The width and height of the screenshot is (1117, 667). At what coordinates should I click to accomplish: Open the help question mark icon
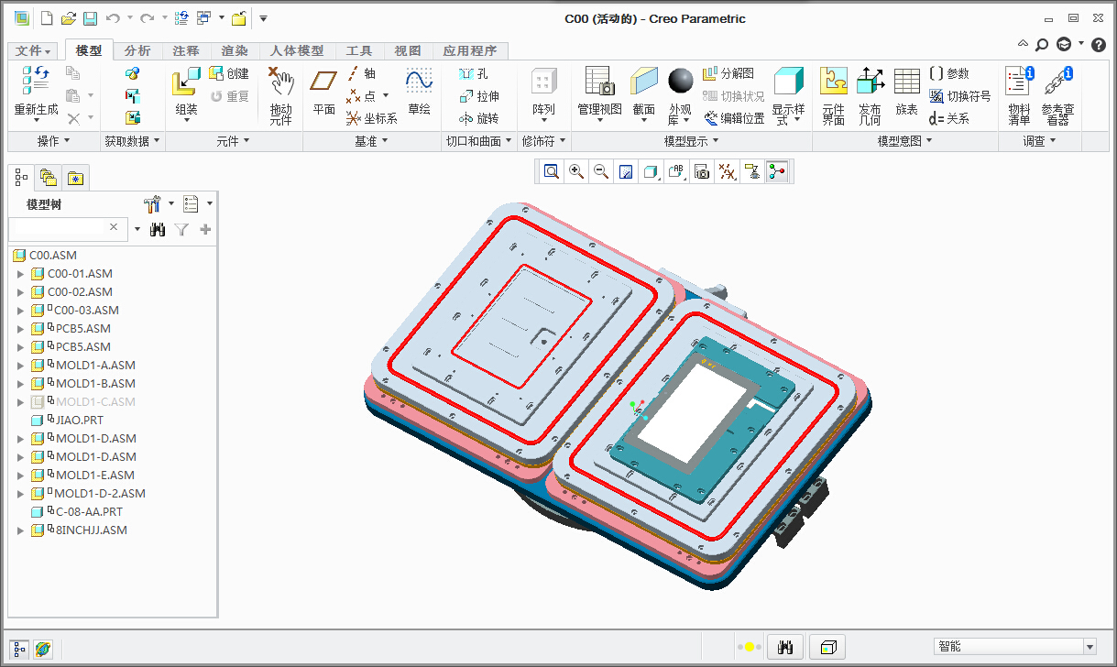[x=1100, y=44]
